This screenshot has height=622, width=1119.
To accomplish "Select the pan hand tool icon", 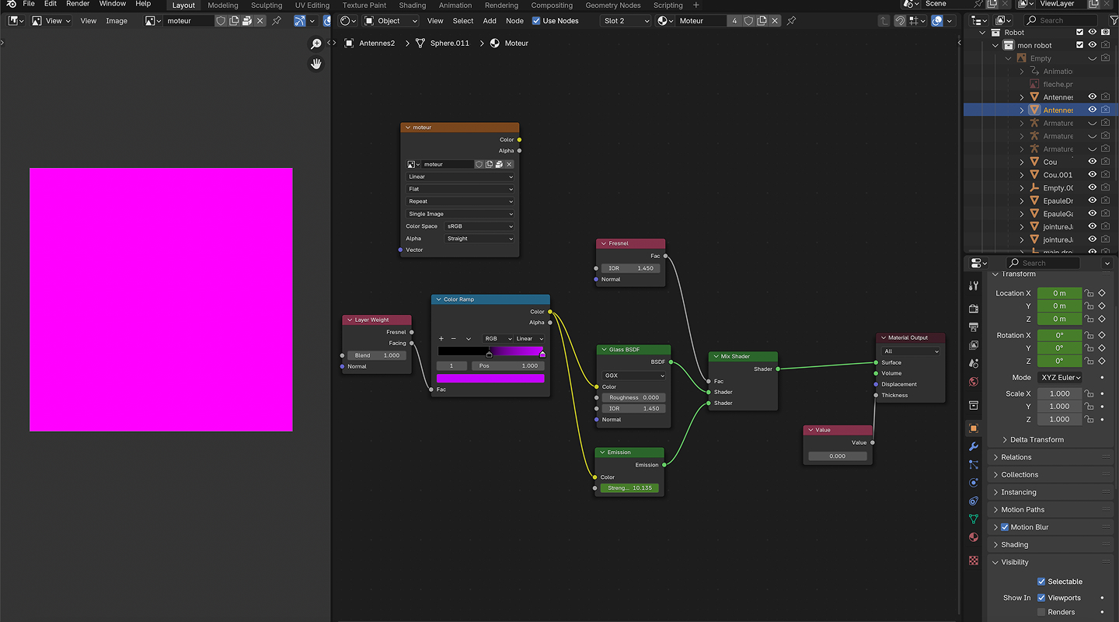I will 316,64.
